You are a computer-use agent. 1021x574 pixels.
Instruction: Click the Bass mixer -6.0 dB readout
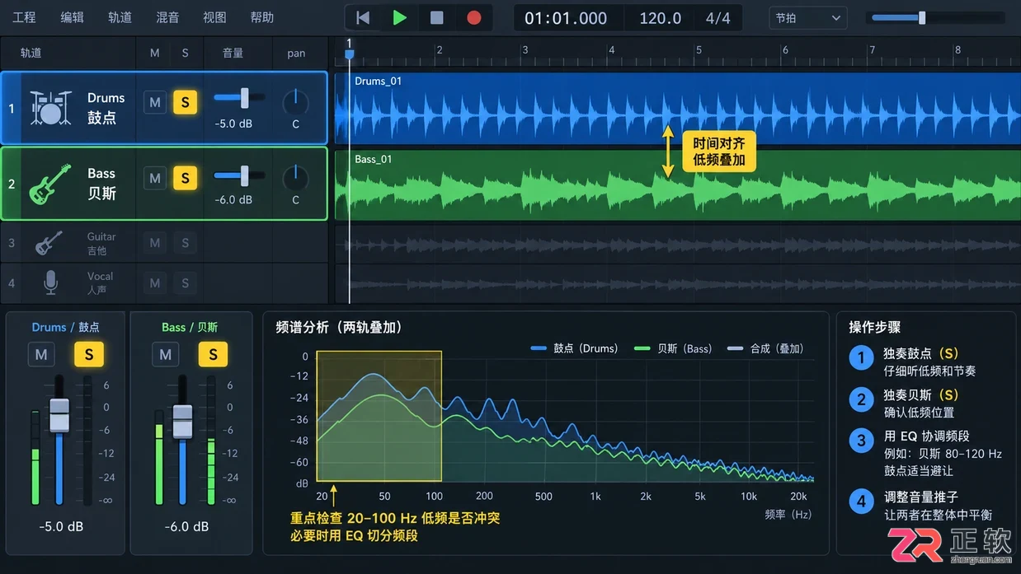(186, 527)
